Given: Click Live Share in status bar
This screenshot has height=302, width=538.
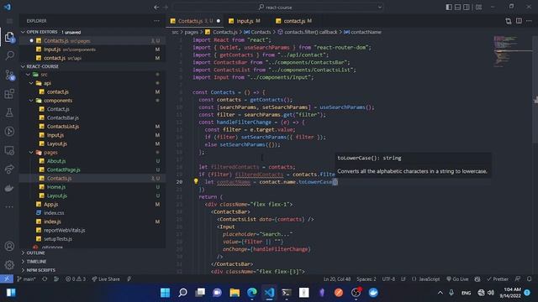Looking at the screenshot, I should click(x=106, y=279).
